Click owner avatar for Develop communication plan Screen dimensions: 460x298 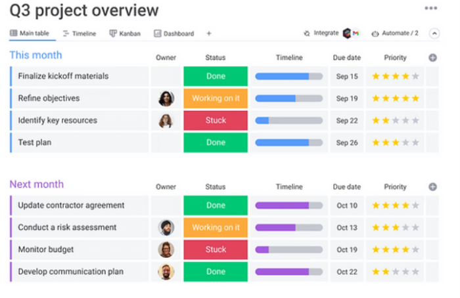pyautogui.click(x=166, y=272)
